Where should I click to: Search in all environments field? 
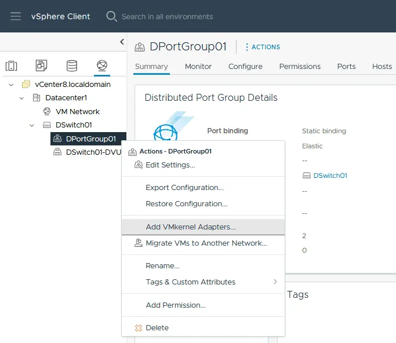[167, 17]
